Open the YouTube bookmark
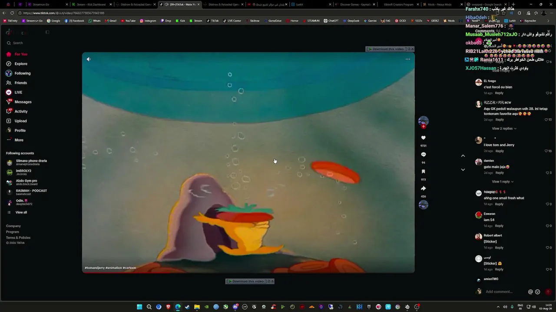 click(x=128, y=21)
